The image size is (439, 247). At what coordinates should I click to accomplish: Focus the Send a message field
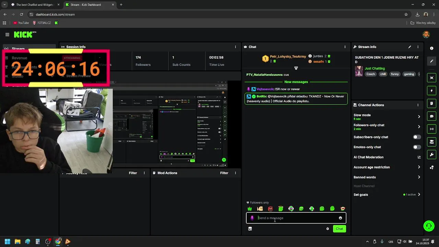(x=296, y=218)
